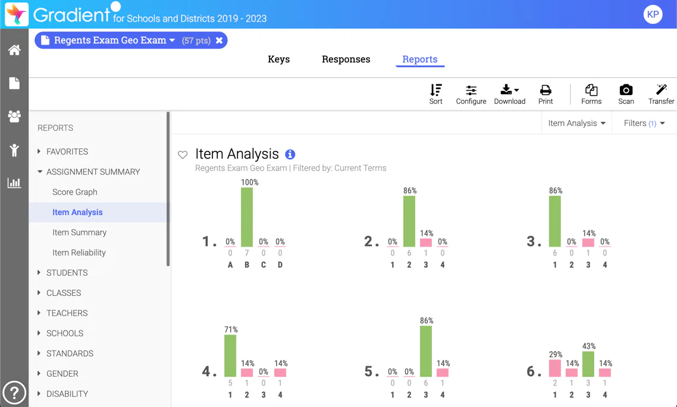The height and width of the screenshot is (407, 677).
Task: Click the Gradient hummingbird logo
Action: [17, 14]
